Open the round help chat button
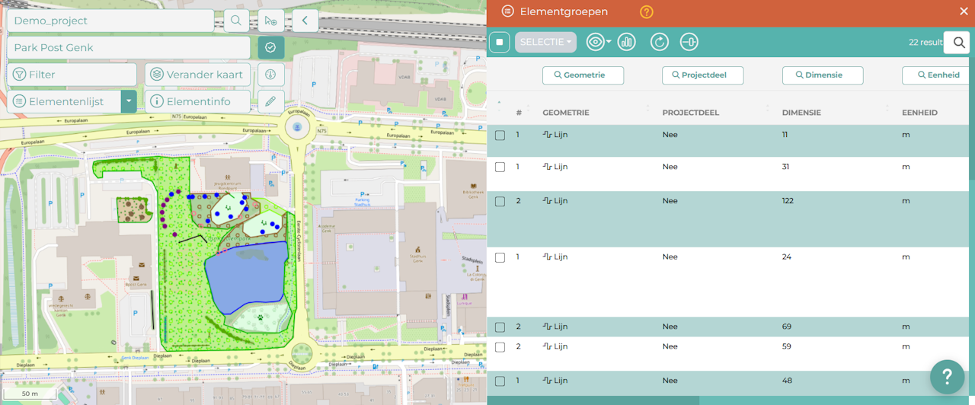 click(947, 377)
